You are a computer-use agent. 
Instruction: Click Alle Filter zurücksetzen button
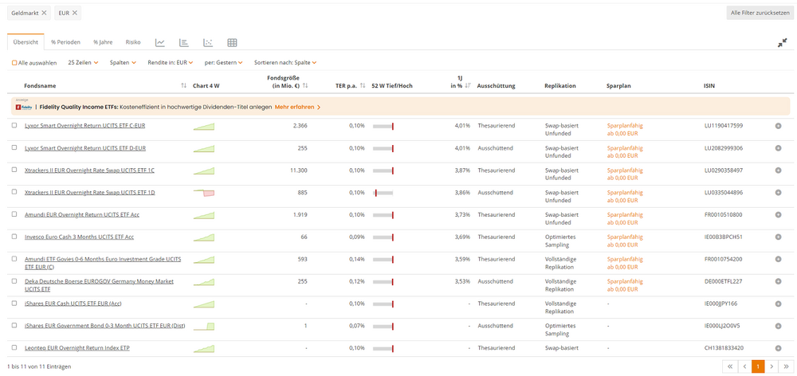coord(760,14)
